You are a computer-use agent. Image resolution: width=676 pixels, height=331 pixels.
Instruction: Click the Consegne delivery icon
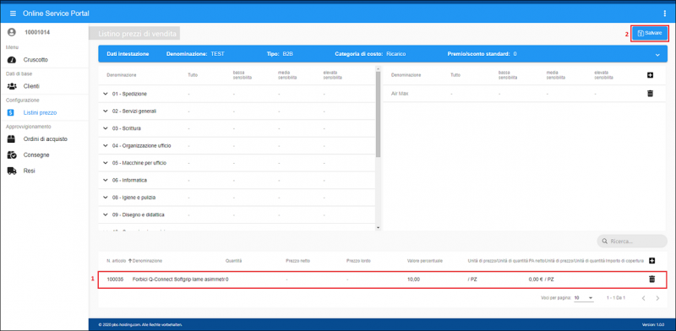tap(12, 155)
